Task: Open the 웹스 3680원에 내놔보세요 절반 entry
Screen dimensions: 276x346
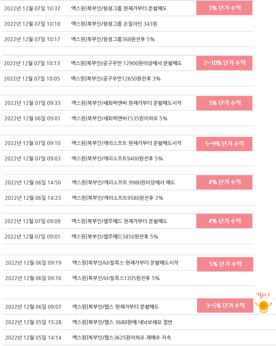Action: (122, 322)
